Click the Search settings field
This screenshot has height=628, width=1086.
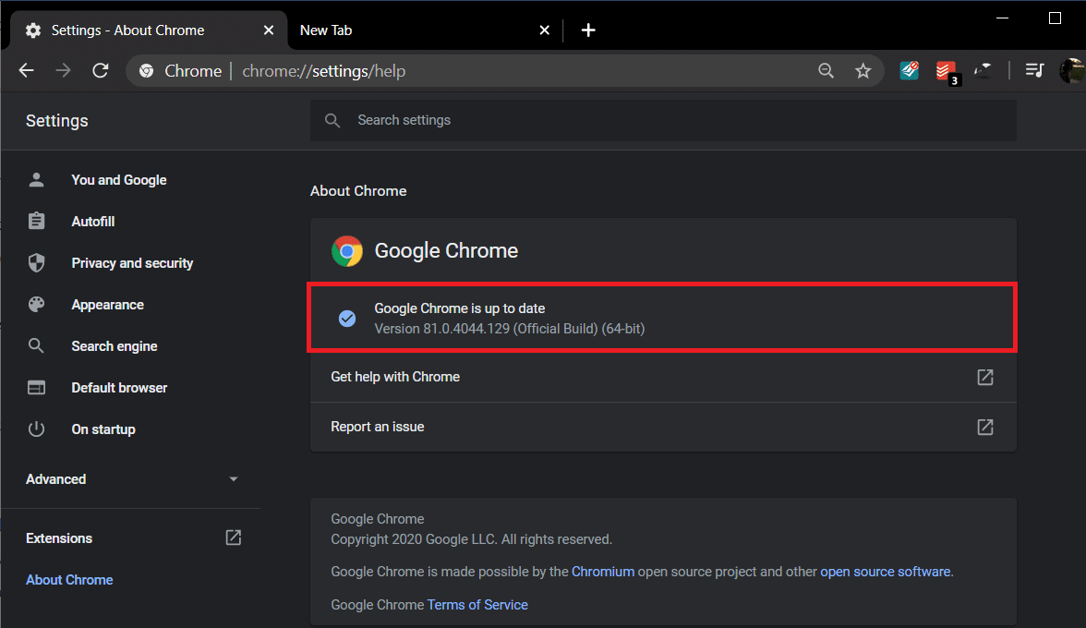[x=663, y=119]
